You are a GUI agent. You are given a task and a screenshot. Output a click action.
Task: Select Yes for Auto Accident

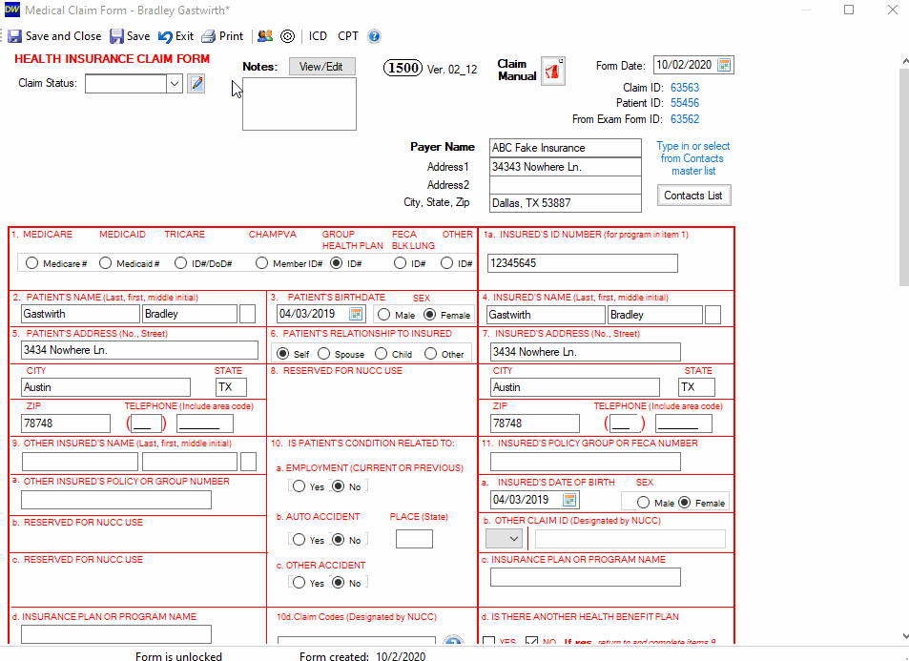[300, 539]
